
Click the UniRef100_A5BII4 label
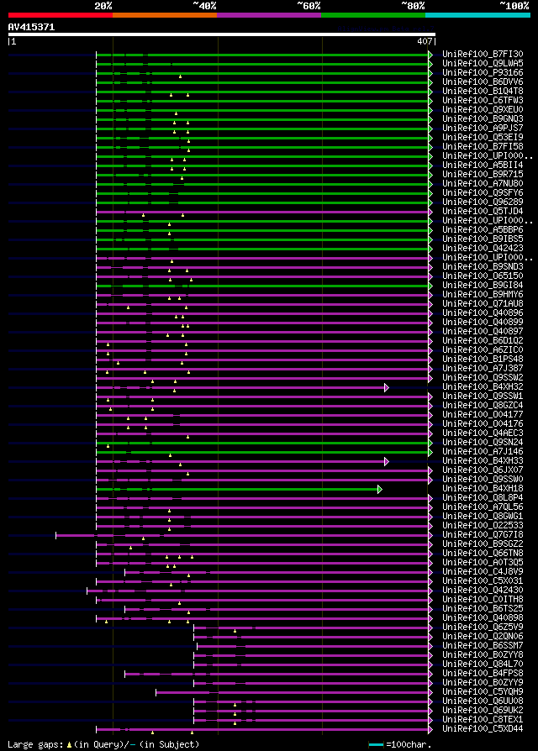coord(483,165)
